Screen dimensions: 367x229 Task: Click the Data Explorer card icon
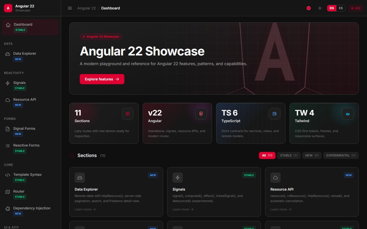(80, 178)
